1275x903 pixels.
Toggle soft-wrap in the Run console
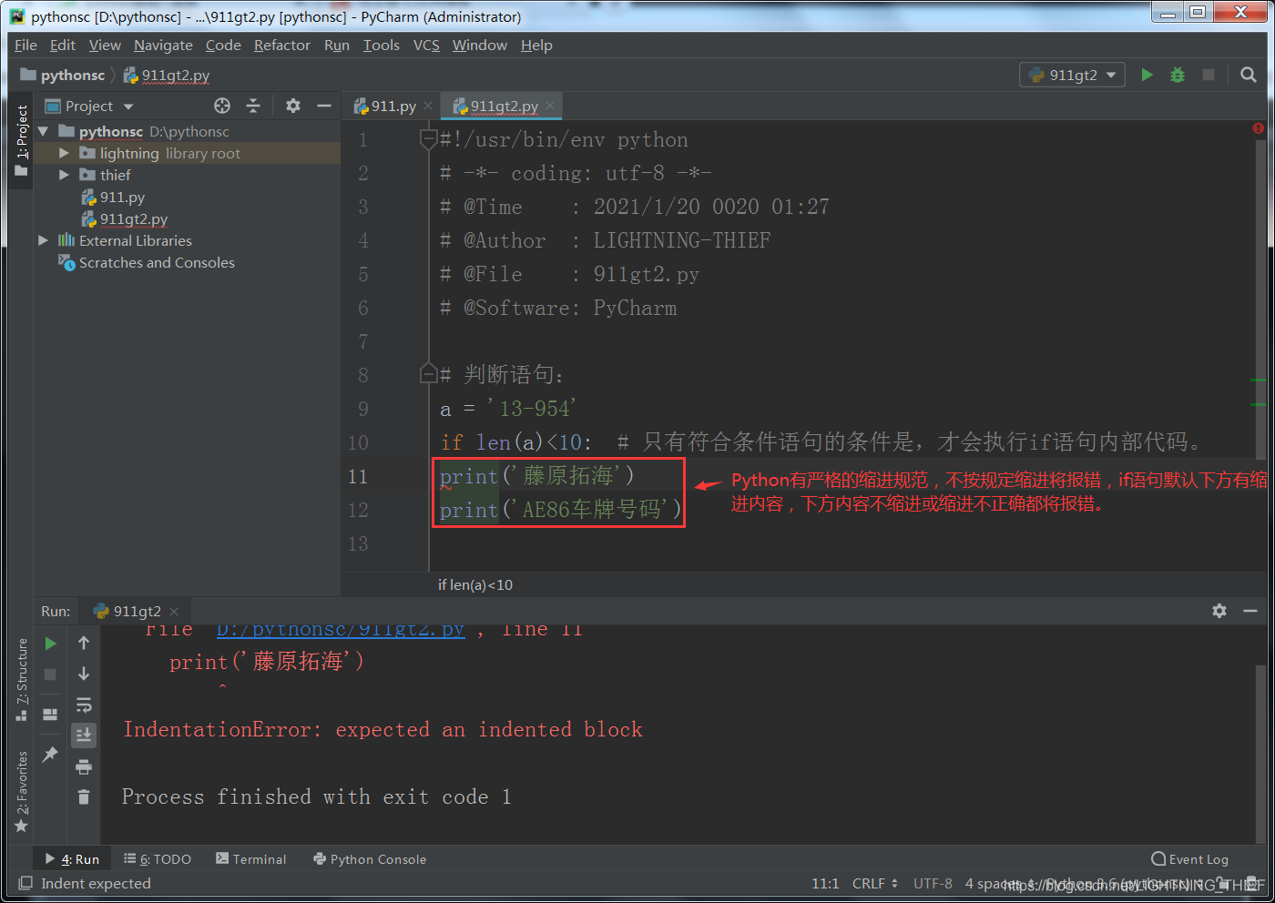tap(84, 705)
